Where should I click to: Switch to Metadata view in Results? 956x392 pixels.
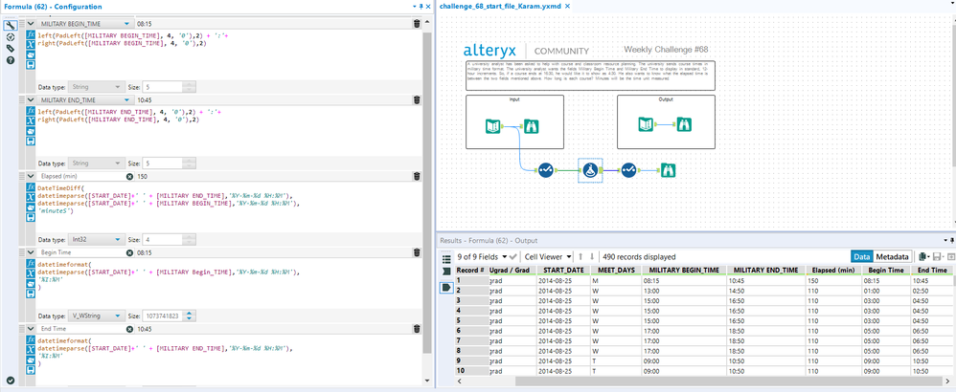(x=892, y=257)
